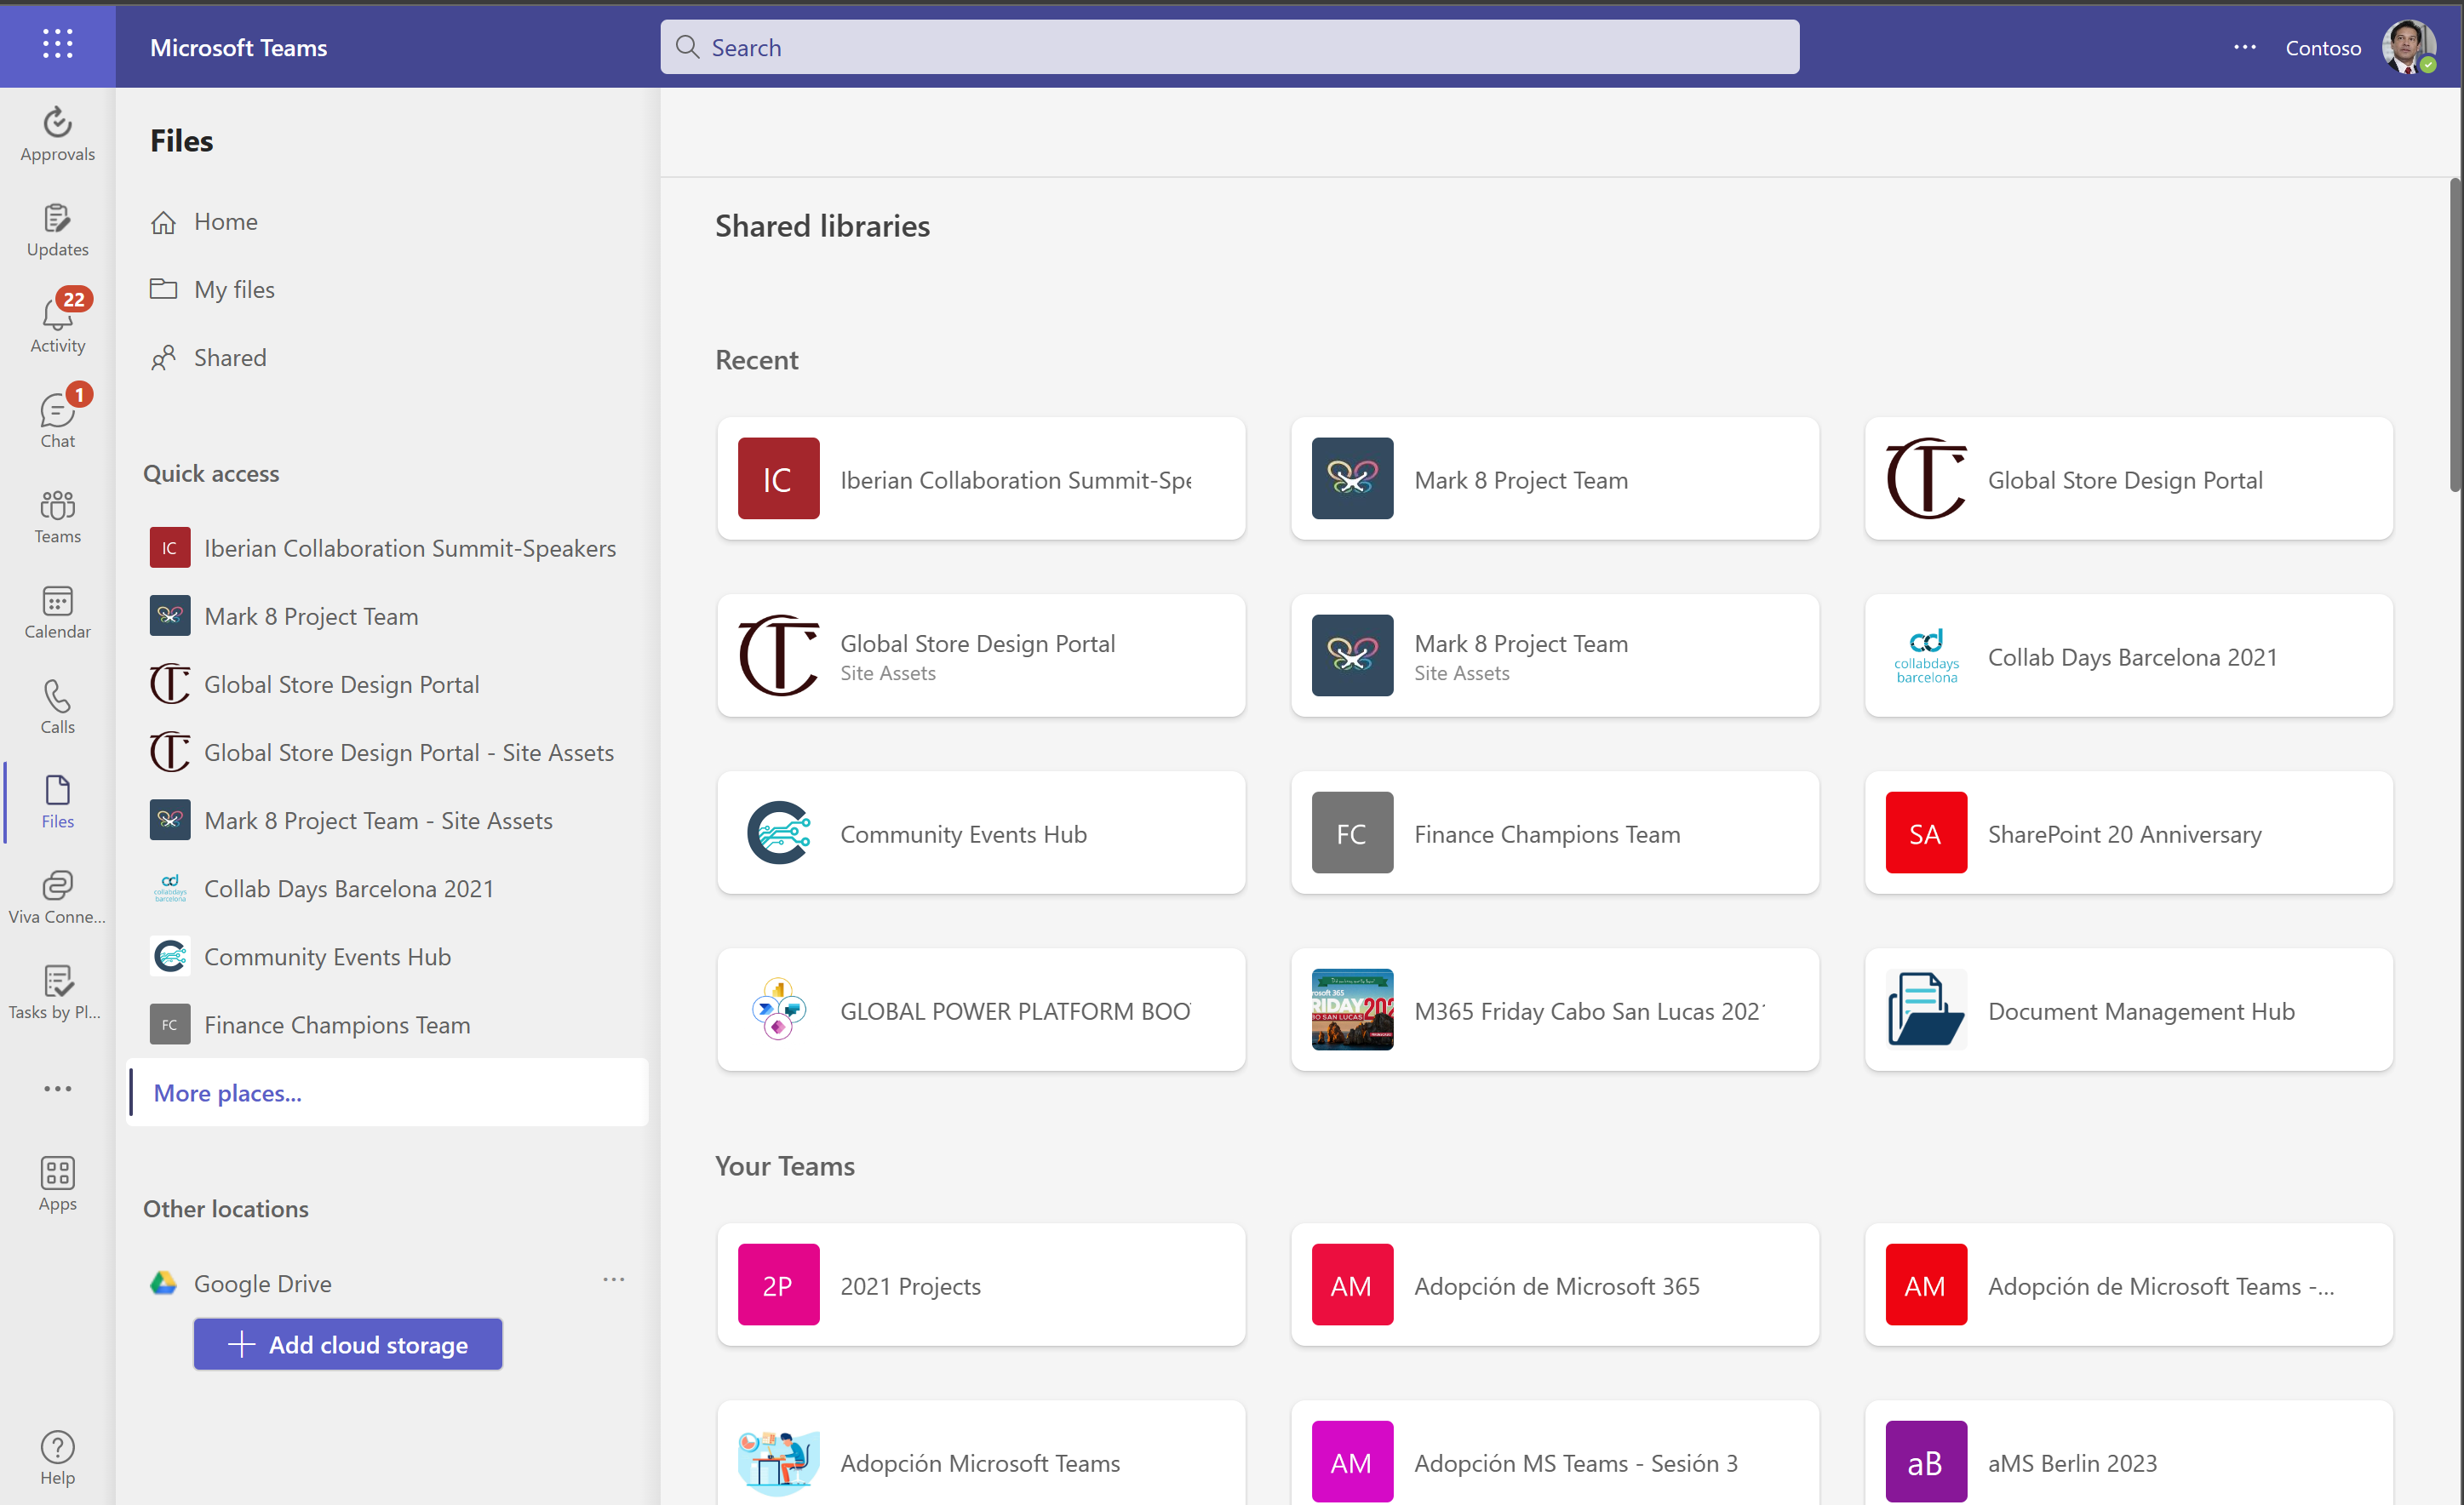Viewport: 2464px width, 1505px height.
Task: Open the Updates app
Action: tap(57, 230)
